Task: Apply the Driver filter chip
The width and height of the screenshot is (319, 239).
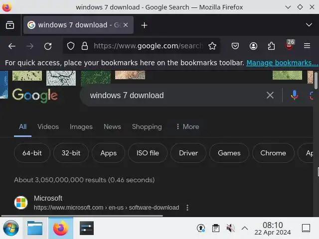Action: tap(188, 153)
